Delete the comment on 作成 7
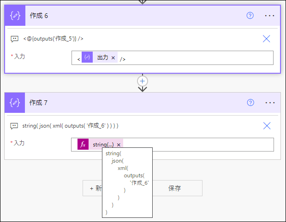 coord(267,126)
